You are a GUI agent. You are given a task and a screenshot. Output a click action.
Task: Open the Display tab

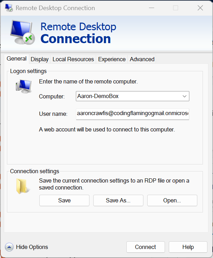40,59
